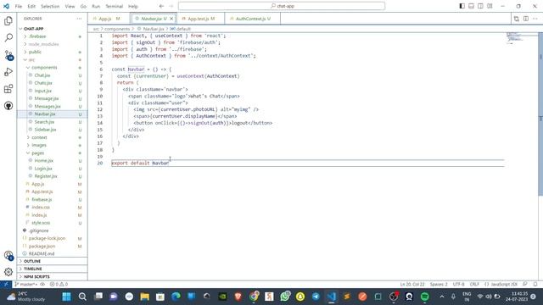
Task: Open Chat.jsx in the file tree
Action: pyautogui.click(x=52, y=75)
